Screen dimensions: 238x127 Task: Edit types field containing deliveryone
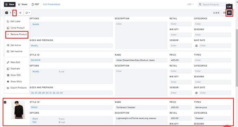pyautogui.click(x=213, y=108)
